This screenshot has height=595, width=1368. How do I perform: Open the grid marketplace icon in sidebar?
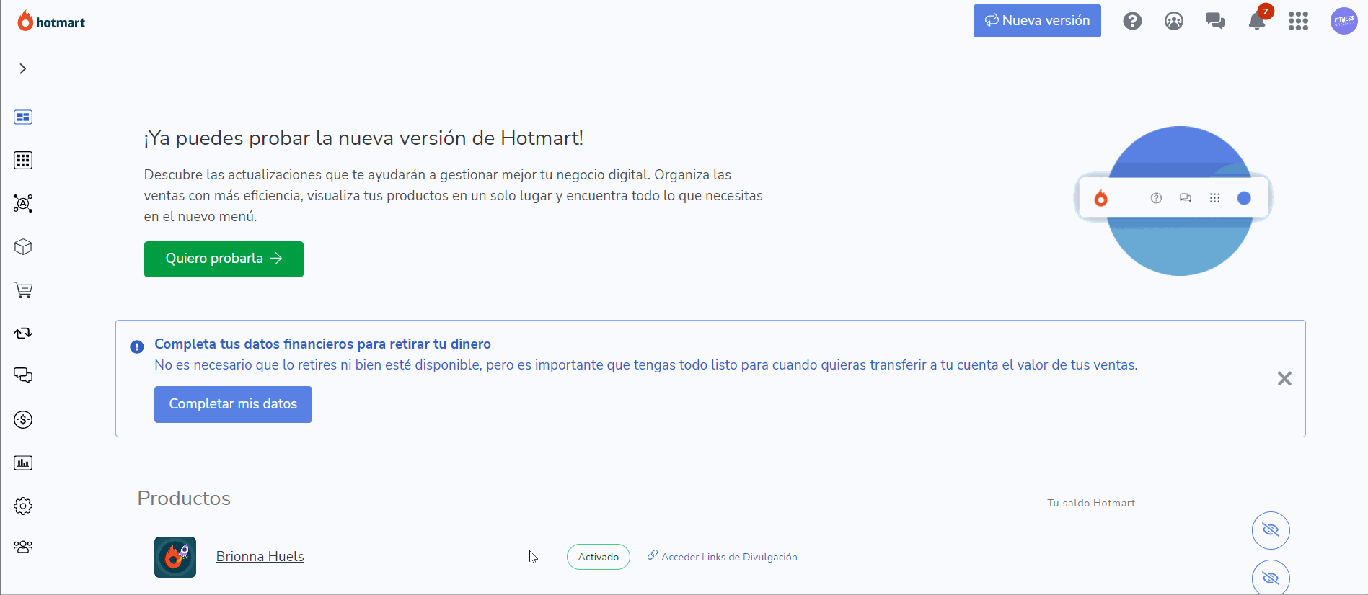click(x=23, y=160)
